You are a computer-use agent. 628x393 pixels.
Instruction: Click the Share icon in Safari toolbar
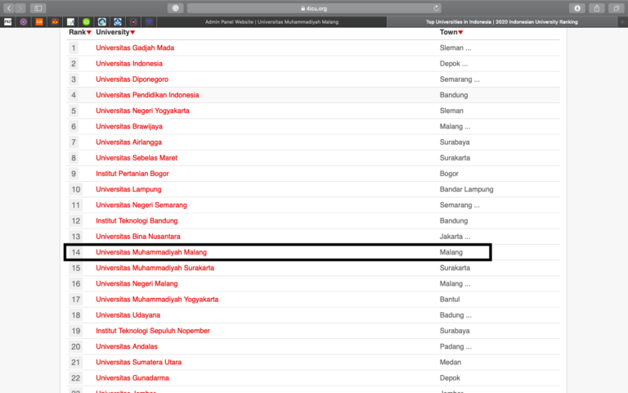pos(597,8)
